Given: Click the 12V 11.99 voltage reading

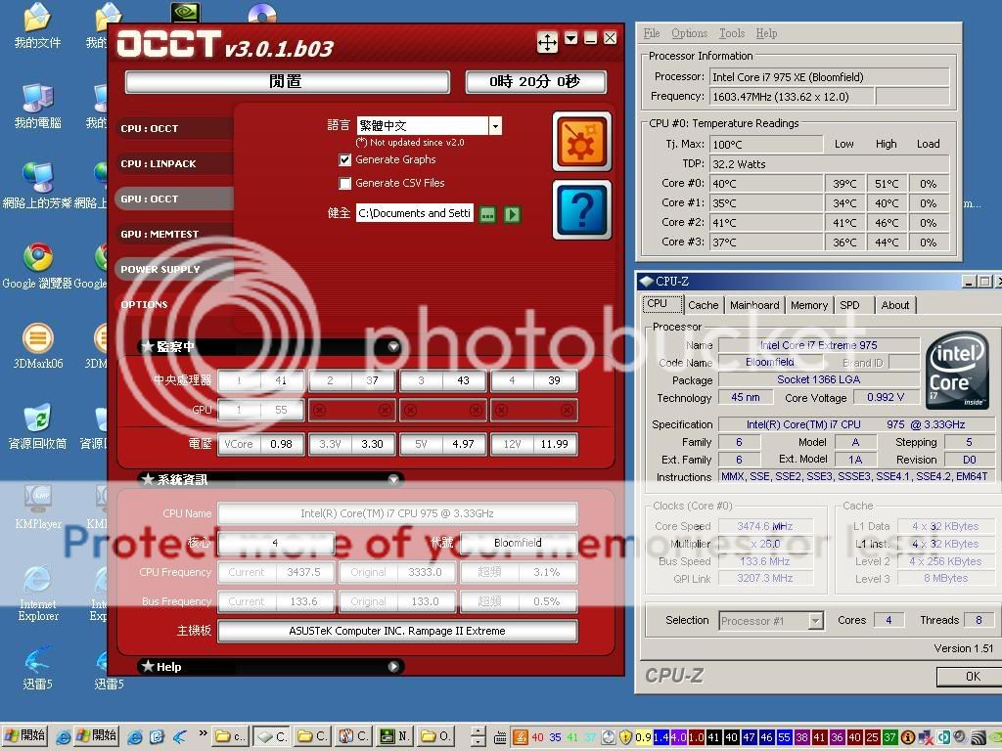Looking at the screenshot, I should (x=534, y=445).
